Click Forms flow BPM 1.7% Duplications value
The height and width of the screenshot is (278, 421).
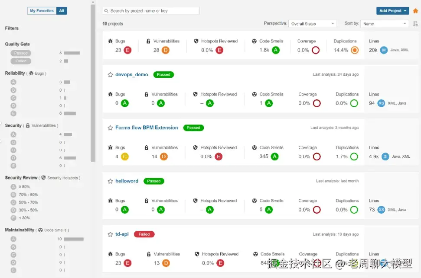point(342,157)
